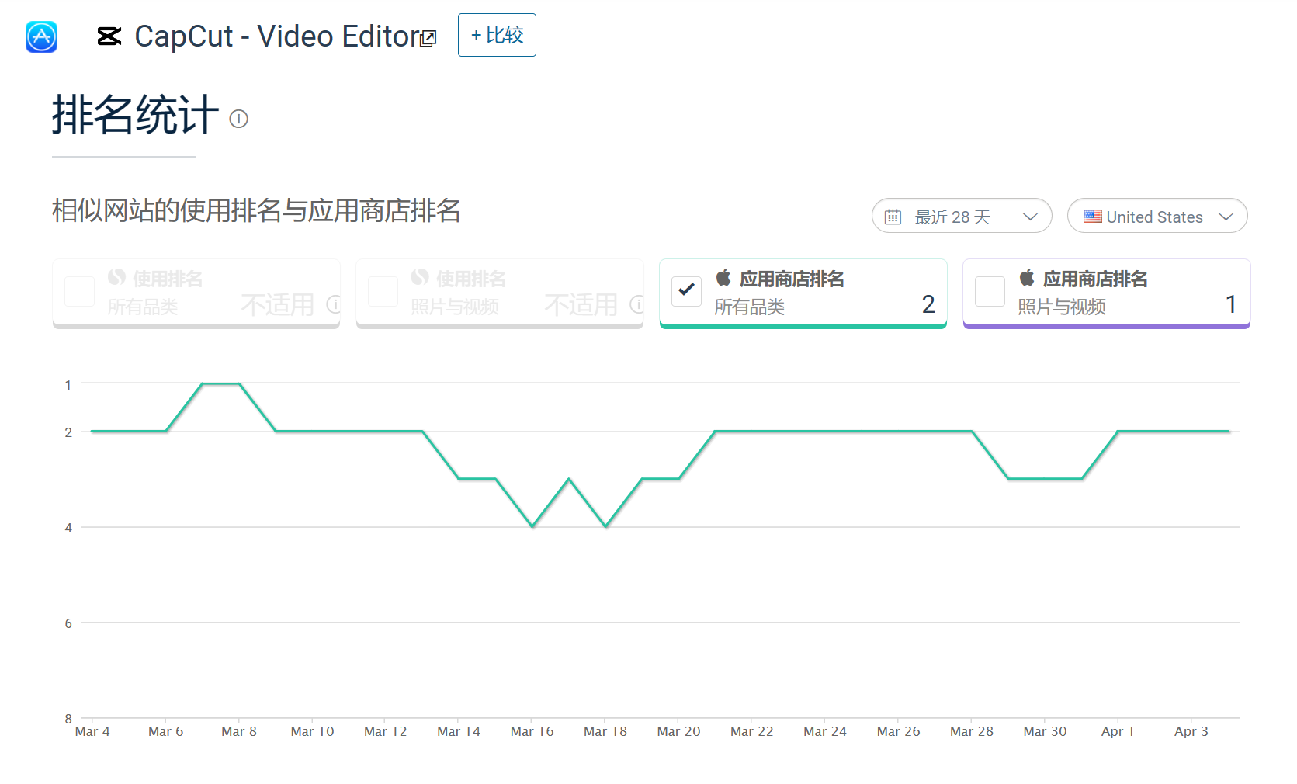This screenshot has height=784, width=1297.
Task: Click the App Store icon in header
Action: 41,36
